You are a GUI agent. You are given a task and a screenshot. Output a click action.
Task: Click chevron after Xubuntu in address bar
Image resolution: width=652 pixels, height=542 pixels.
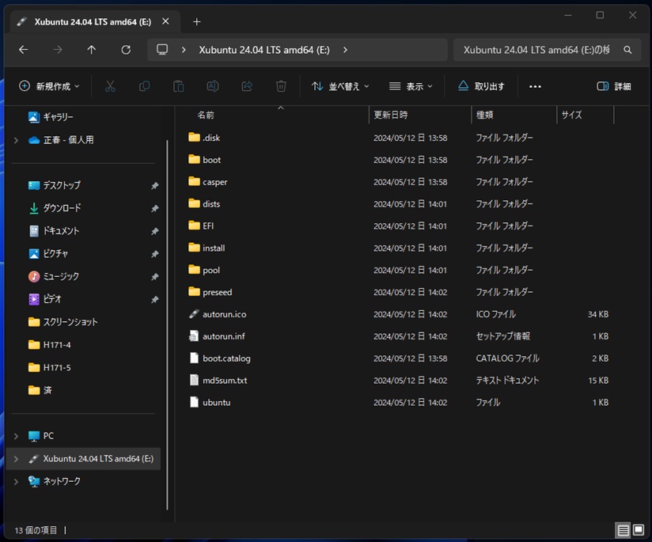[x=345, y=50]
